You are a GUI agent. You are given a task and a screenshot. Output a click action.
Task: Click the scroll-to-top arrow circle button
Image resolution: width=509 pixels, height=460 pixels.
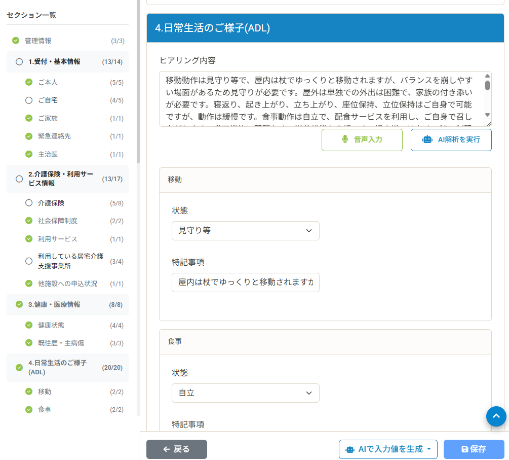[496, 416]
